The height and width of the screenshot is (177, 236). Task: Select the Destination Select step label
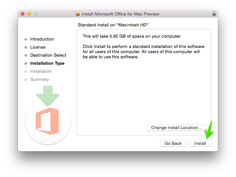click(48, 55)
